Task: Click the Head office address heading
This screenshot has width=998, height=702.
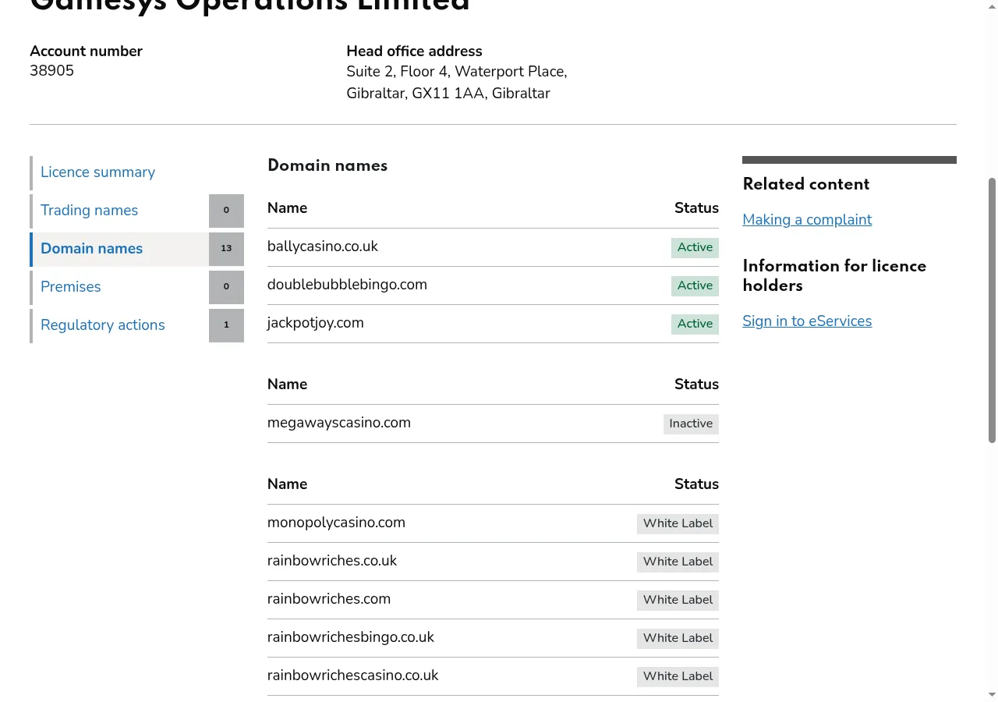Action: (414, 51)
